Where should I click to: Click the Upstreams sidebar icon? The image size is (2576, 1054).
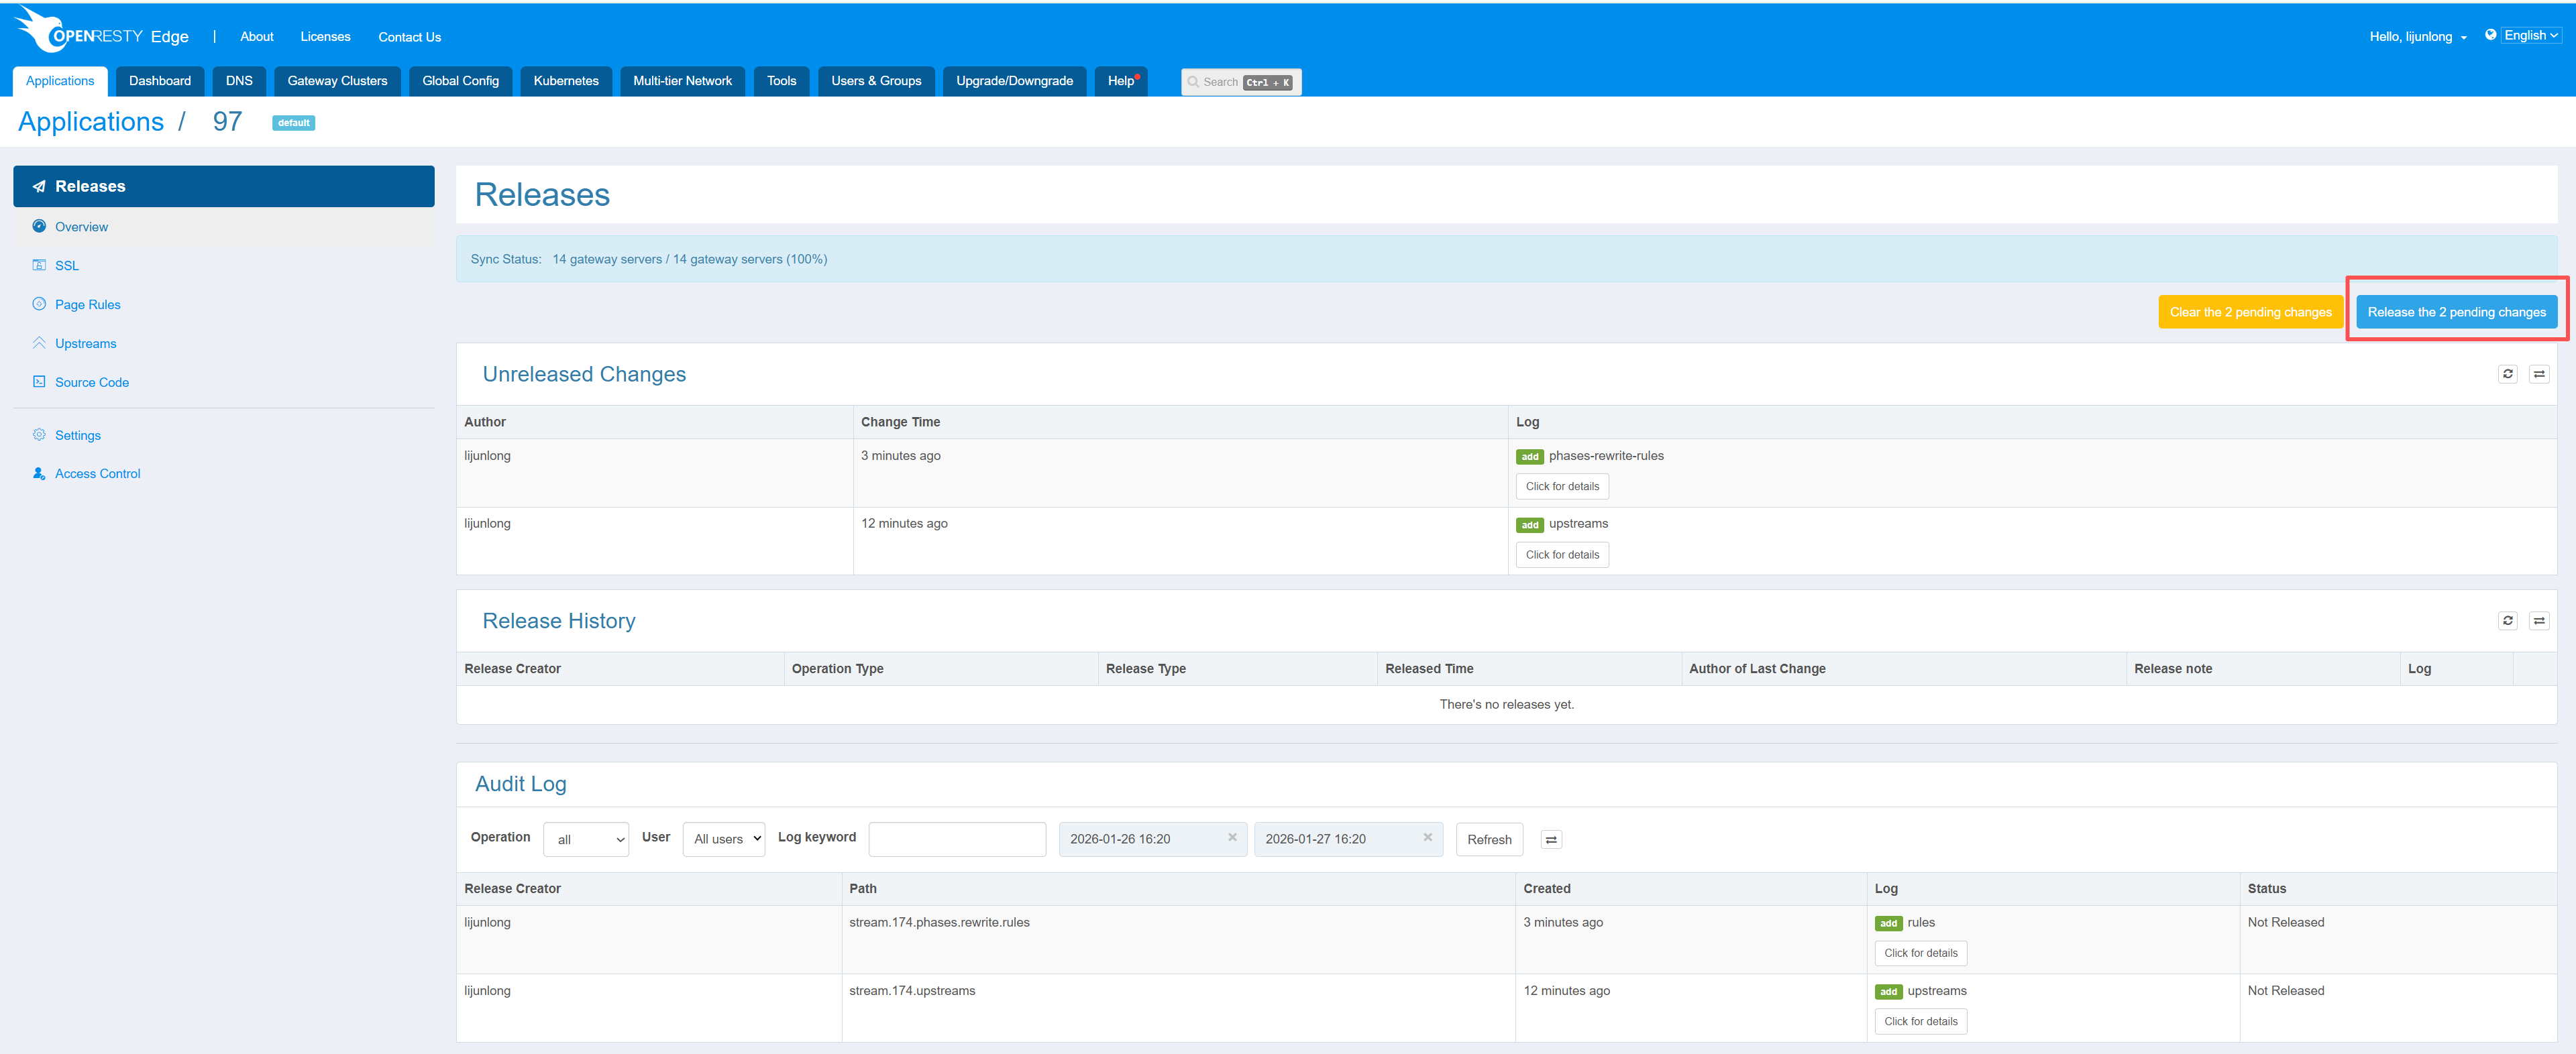39,343
